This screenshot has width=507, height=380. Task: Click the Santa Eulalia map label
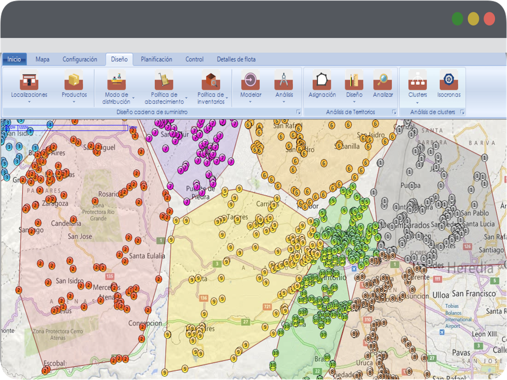[147, 256]
